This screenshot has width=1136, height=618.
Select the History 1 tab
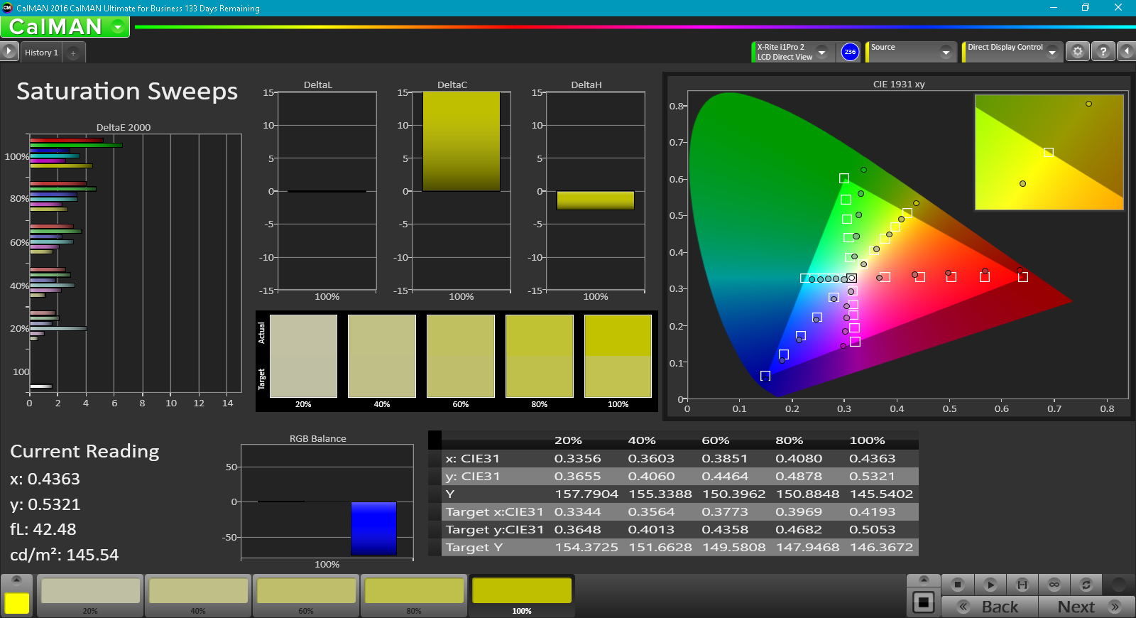click(41, 53)
